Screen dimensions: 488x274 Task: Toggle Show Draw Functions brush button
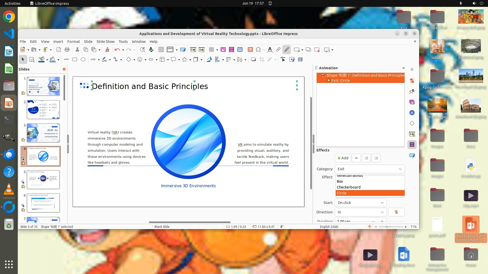(286, 50)
